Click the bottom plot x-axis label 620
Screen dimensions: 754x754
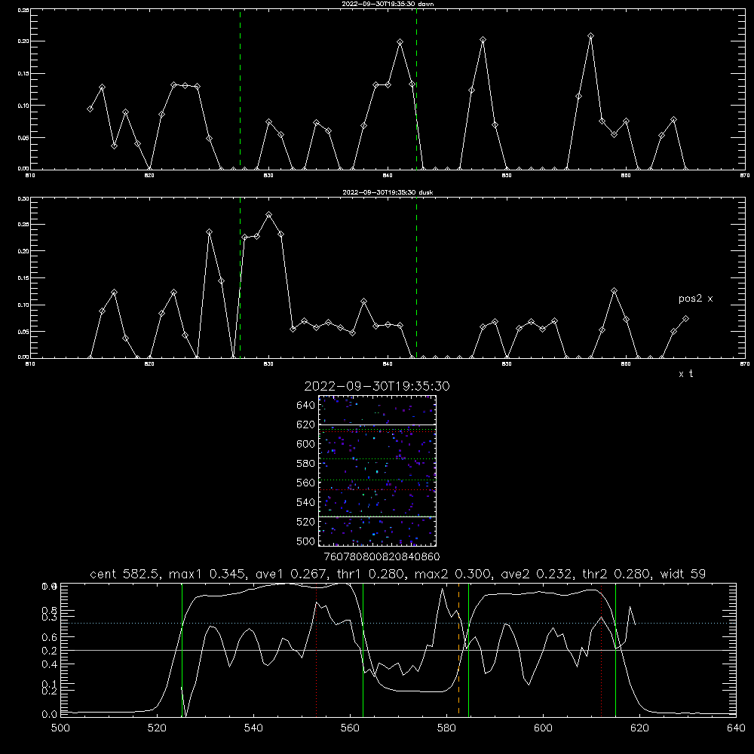[x=639, y=728]
